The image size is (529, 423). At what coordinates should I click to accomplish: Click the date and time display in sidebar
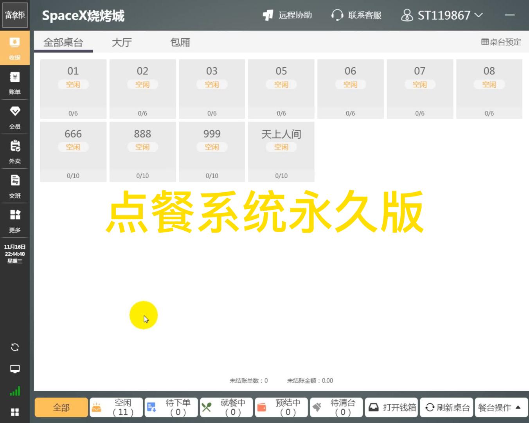click(x=15, y=254)
